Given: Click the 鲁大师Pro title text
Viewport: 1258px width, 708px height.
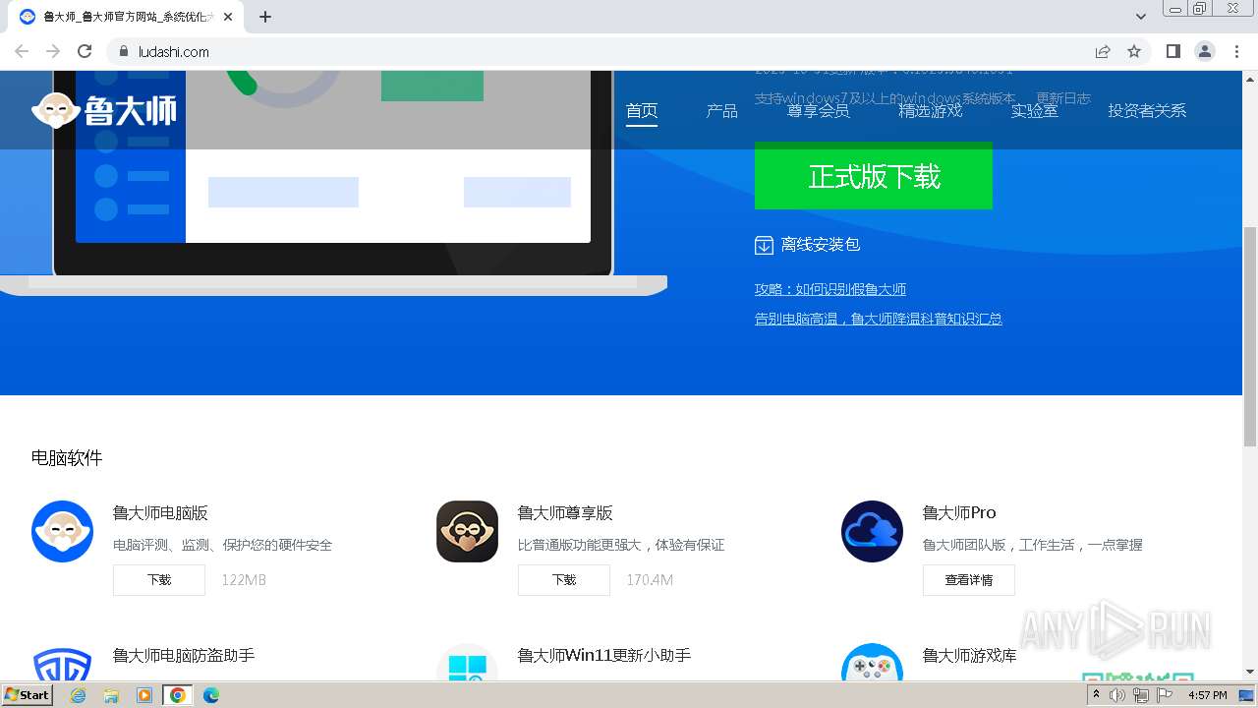Looking at the screenshot, I should (959, 513).
